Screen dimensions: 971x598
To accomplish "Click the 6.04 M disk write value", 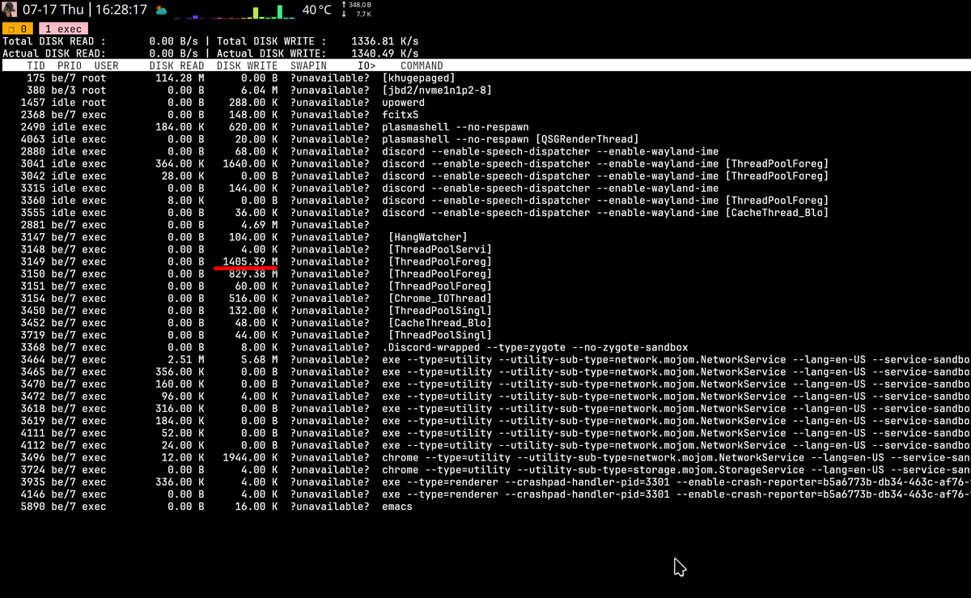I will pyautogui.click(x=260, y=91).
